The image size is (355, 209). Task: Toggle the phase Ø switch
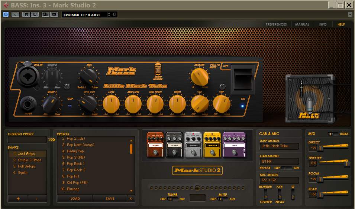pyautogui.click(x=293, y=194)
